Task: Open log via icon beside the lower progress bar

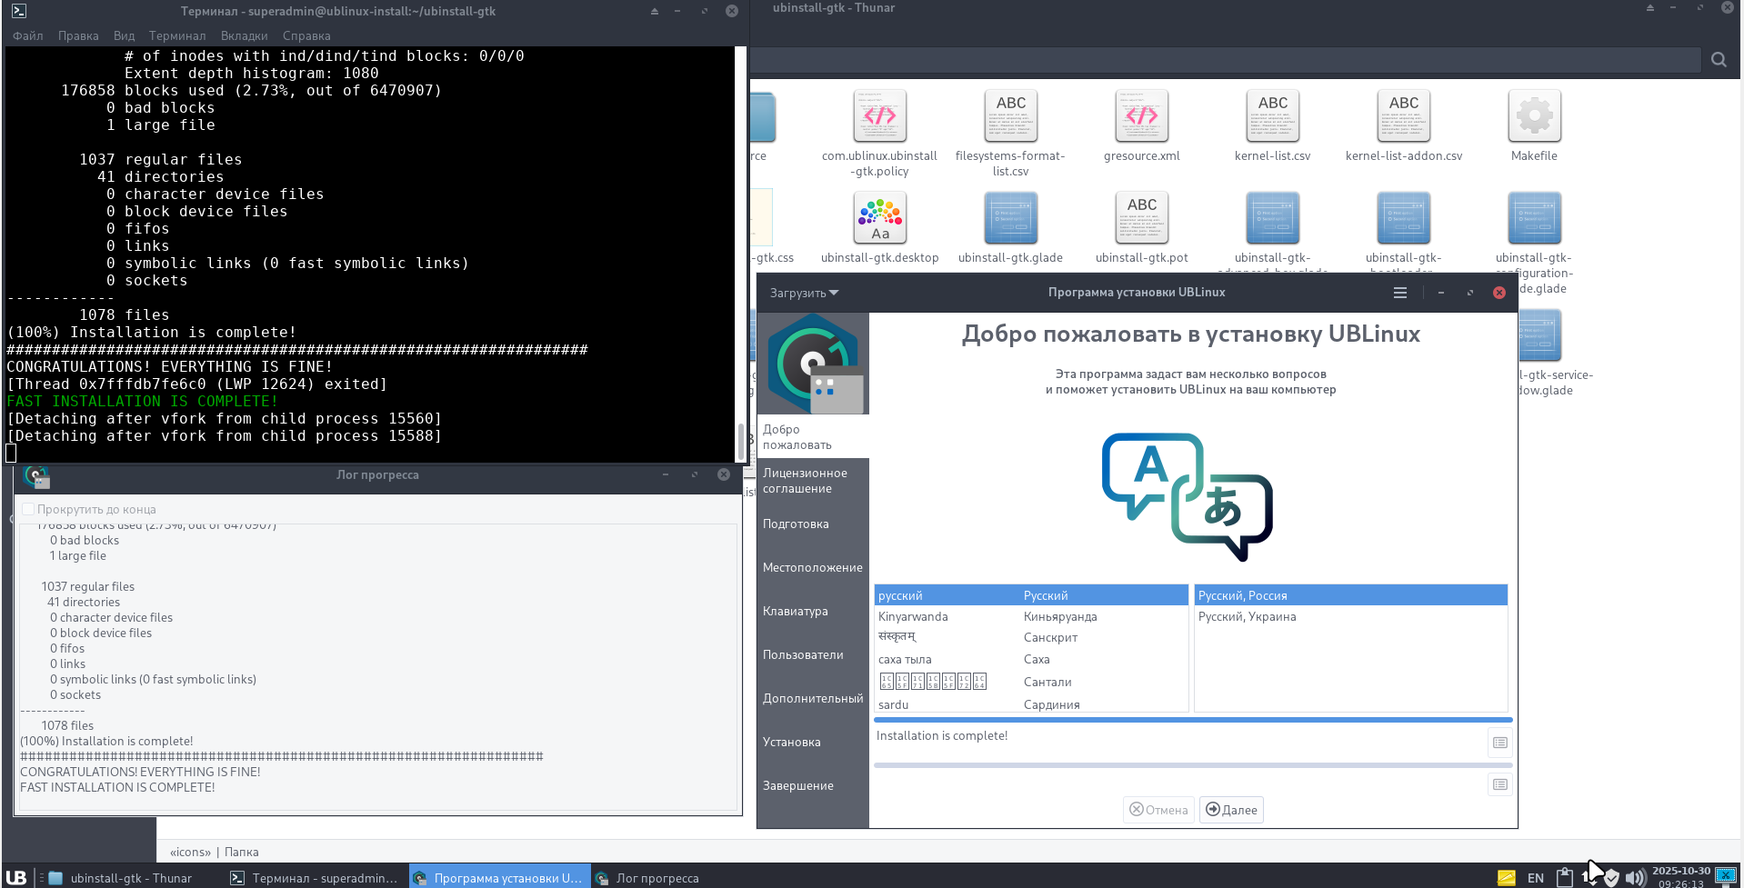Action: [1499, 784]
